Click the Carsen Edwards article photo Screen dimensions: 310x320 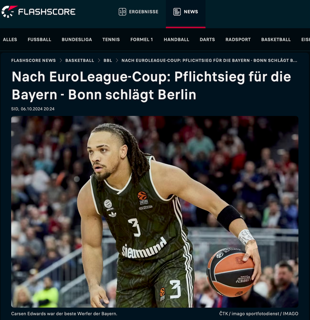point(155,211)
